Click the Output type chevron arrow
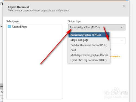 (x=122, y=27)
